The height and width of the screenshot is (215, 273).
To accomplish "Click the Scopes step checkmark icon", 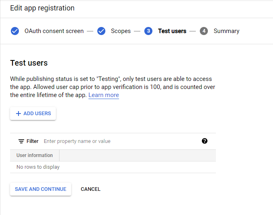I will tap(101, 31).
